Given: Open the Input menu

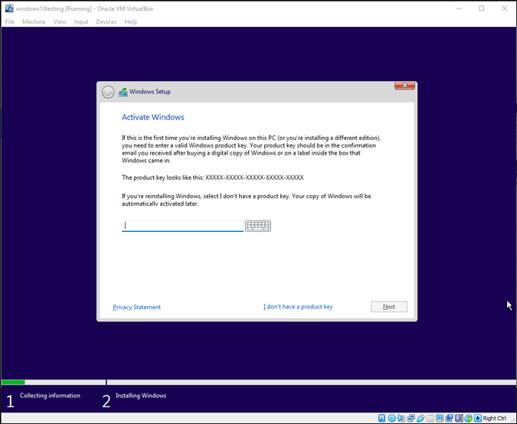Looking at the screenshot, I should 81,21.
